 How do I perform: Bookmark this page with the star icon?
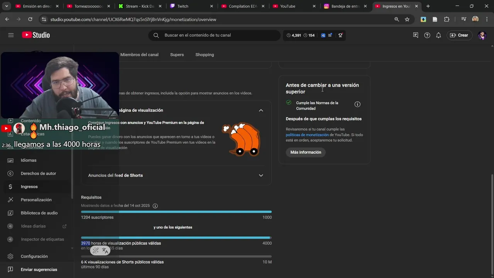(407, 19)
